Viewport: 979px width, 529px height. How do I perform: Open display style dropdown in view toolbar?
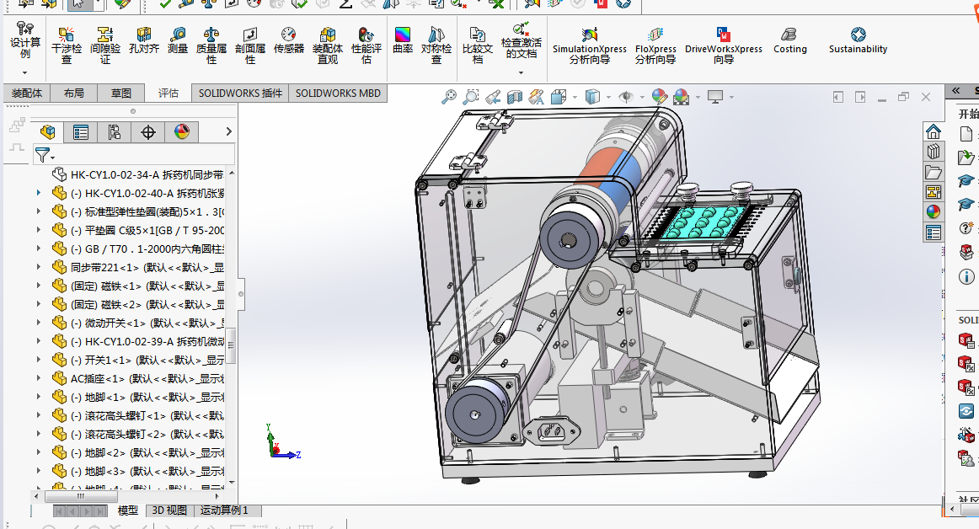pyautogui.click(x=609, y=98)
